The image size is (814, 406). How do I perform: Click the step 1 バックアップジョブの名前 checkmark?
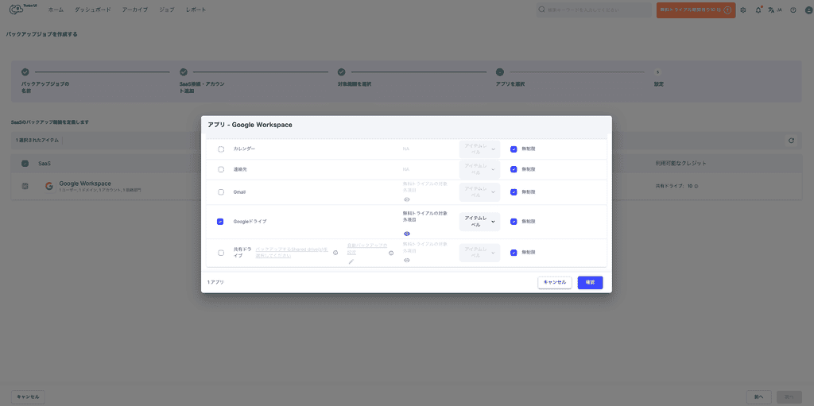(x=25, y=72)
